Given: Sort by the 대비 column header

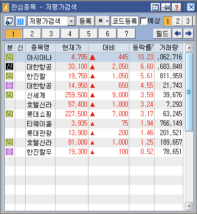Looking at the screenshot, I should tap(108, 47).
